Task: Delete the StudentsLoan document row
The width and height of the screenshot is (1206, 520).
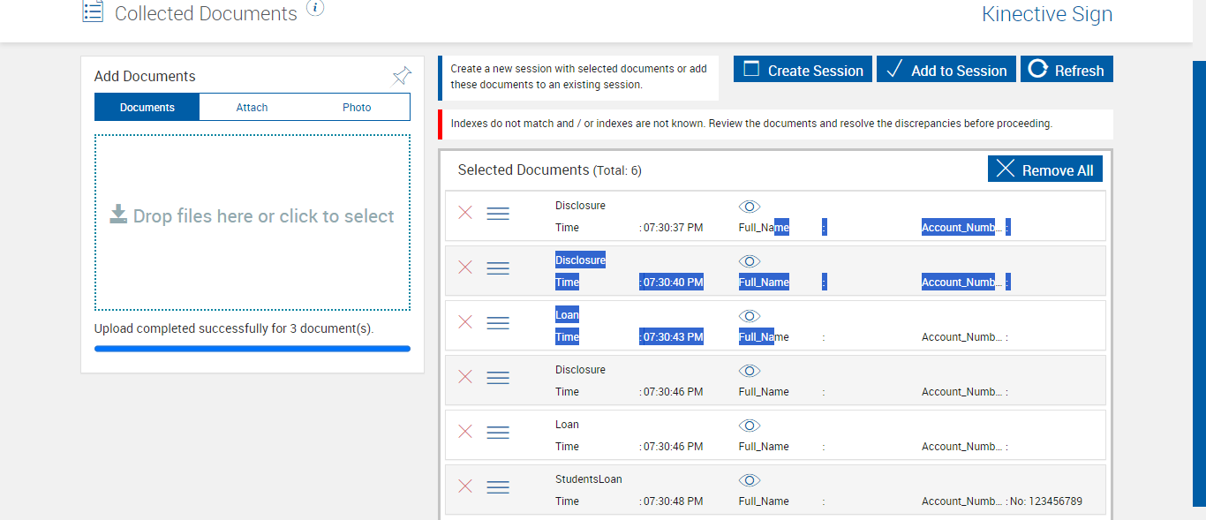Action: coord(465,486)
